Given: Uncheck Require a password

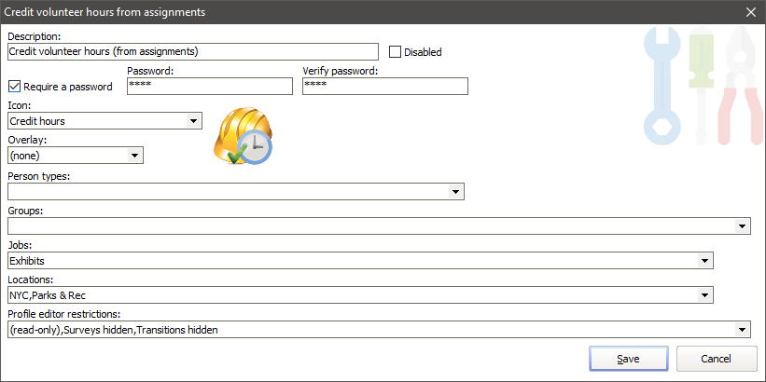Looking at the screenshot, I should tap(14, 87).
